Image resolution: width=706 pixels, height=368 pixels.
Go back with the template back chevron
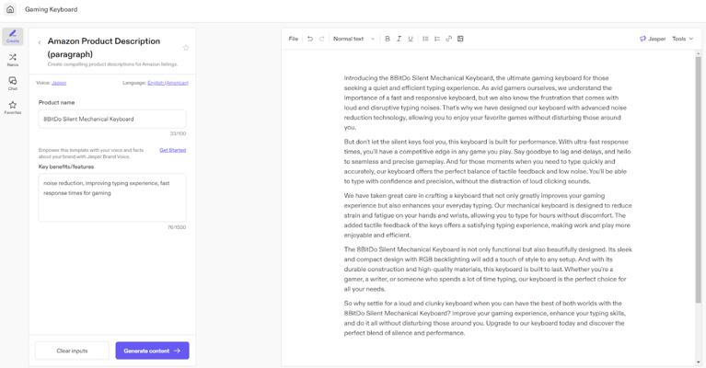coord(40,42)
